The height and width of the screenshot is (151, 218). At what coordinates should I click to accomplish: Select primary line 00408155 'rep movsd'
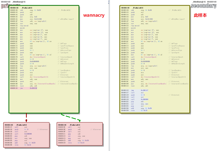19,26
